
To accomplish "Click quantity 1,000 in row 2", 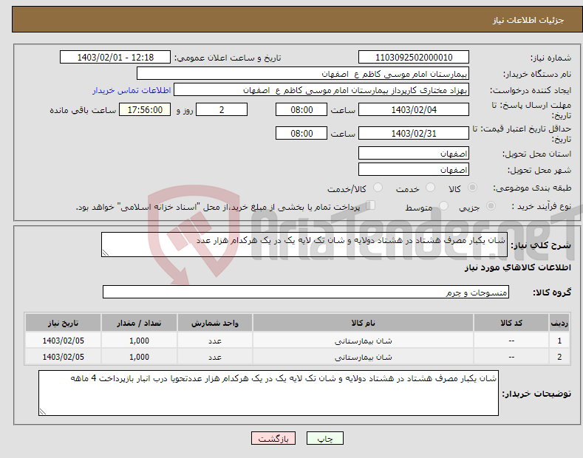I will tap(139, 357).
